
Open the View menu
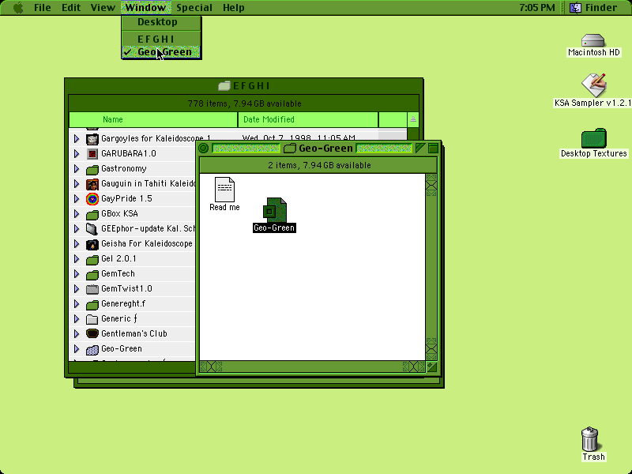click(103, 8)
